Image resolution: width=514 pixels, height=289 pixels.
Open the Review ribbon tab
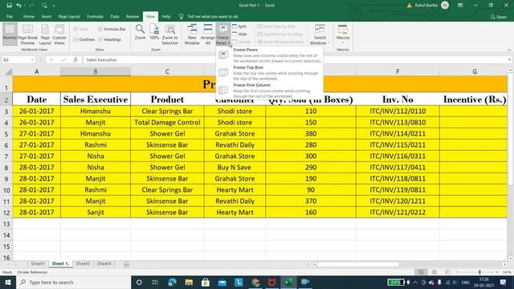133,16
